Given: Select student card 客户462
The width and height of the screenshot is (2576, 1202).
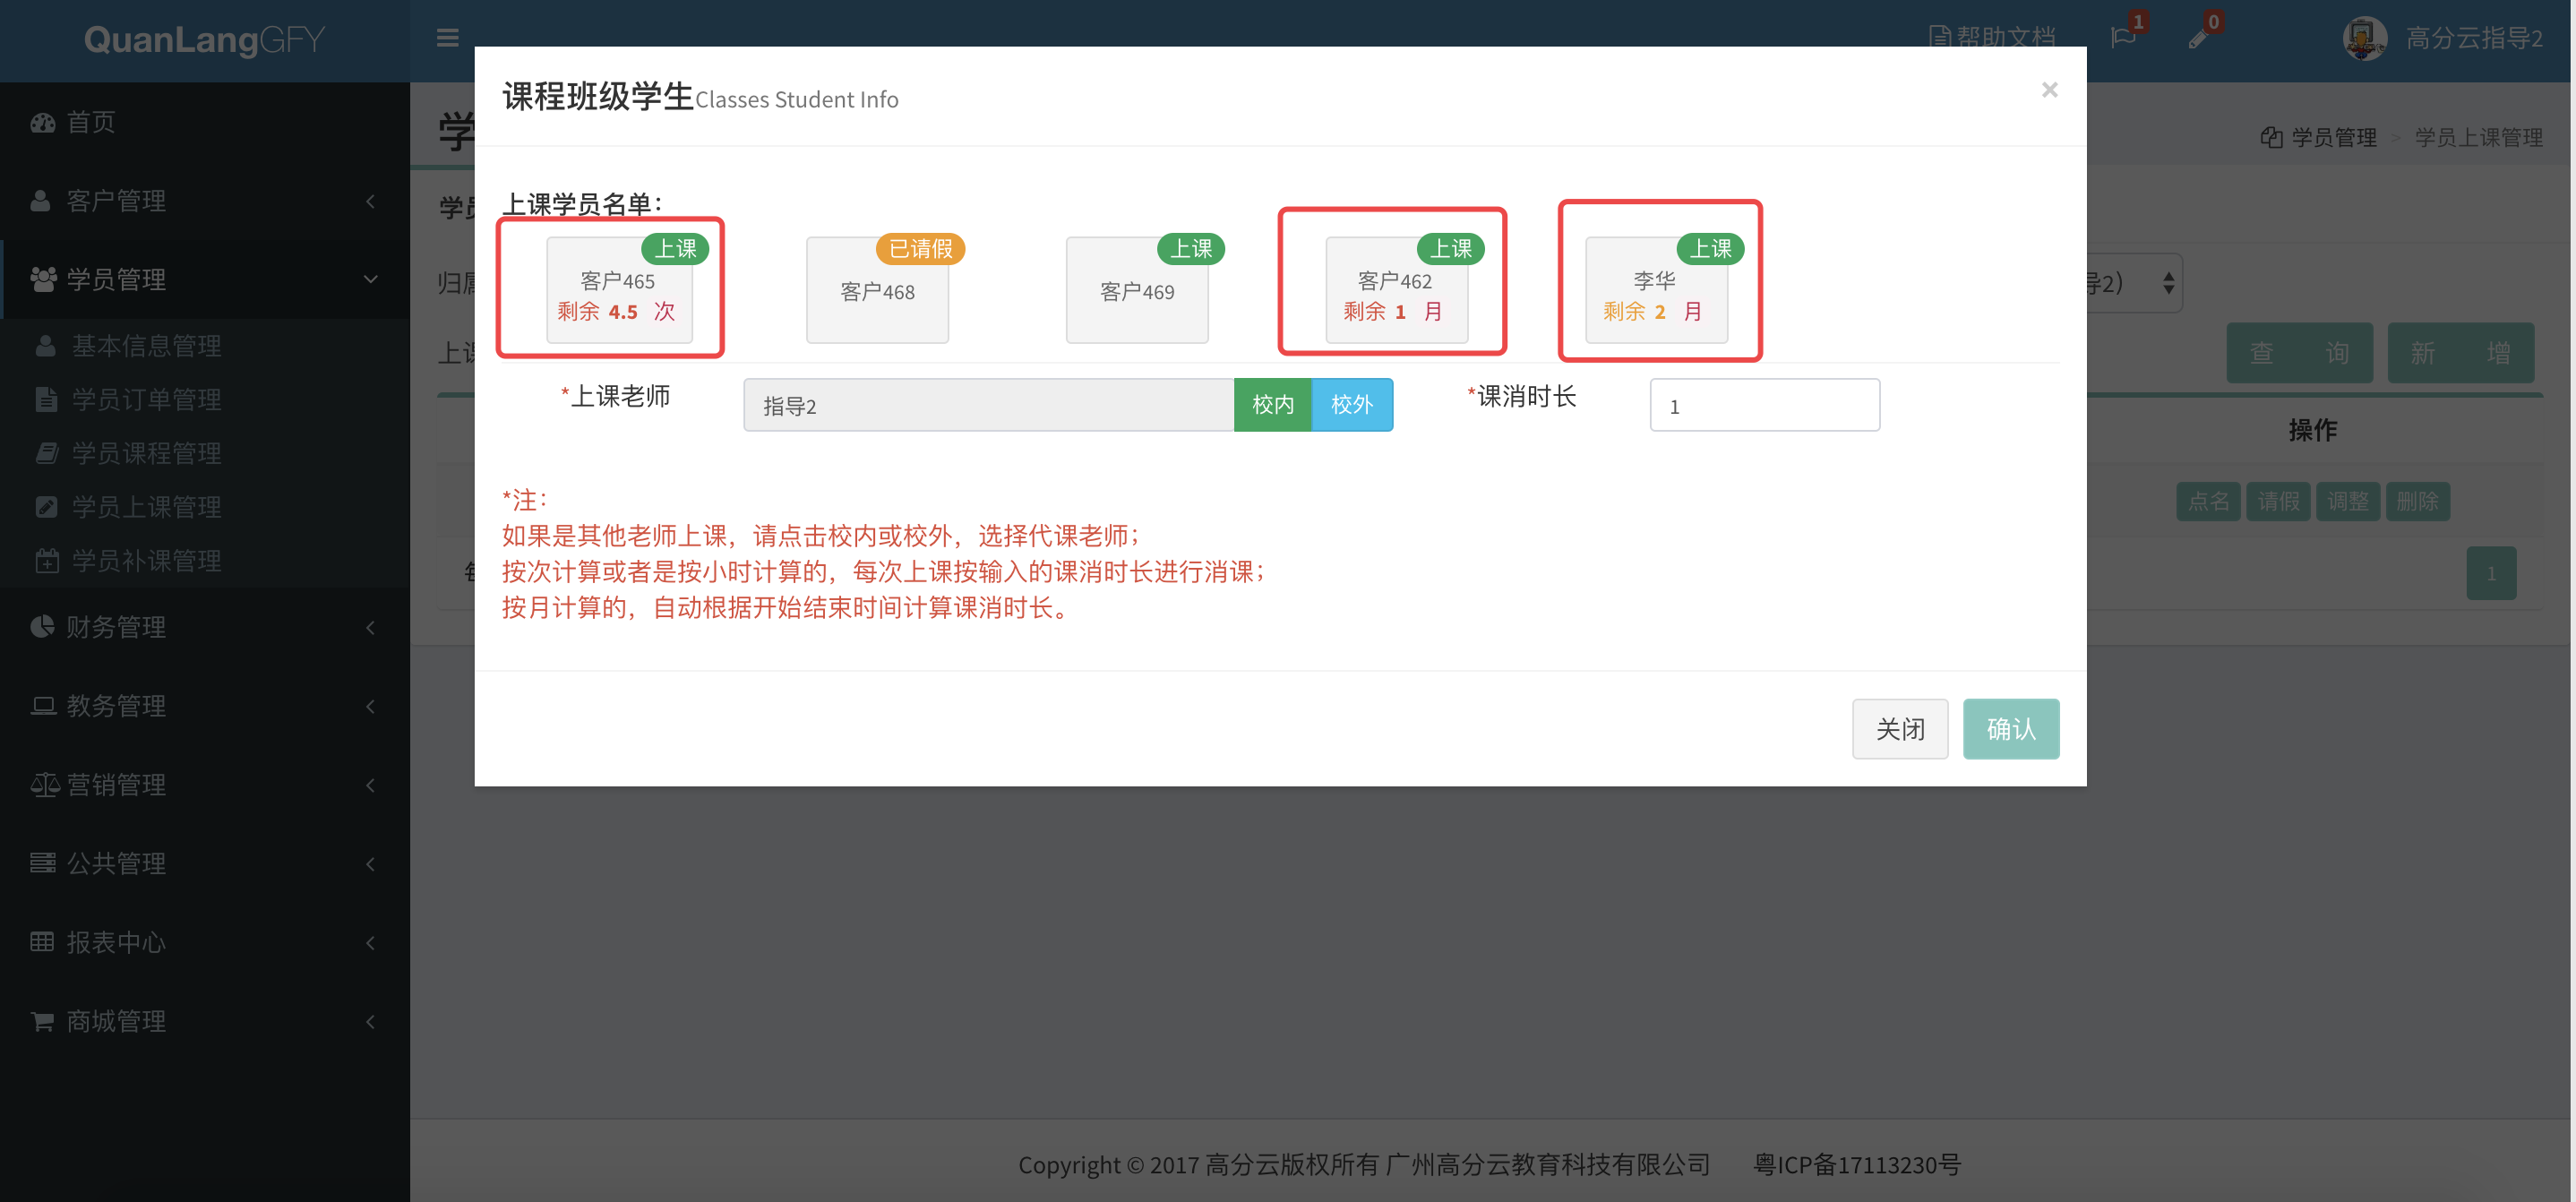Looking at the screenshot, I should point(1396,290).
